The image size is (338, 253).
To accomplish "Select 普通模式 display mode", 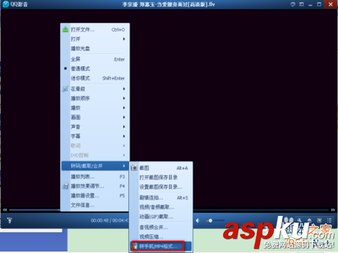I will (x=95, y=69).
